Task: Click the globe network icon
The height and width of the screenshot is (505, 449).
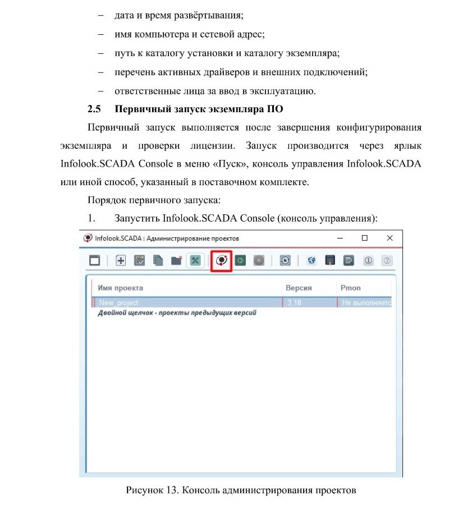Action: [x=311, y=260]
